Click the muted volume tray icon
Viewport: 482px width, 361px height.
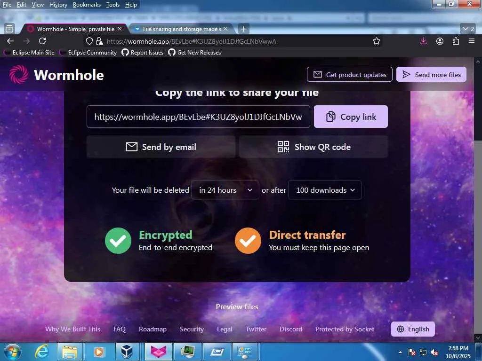[434, 353]
